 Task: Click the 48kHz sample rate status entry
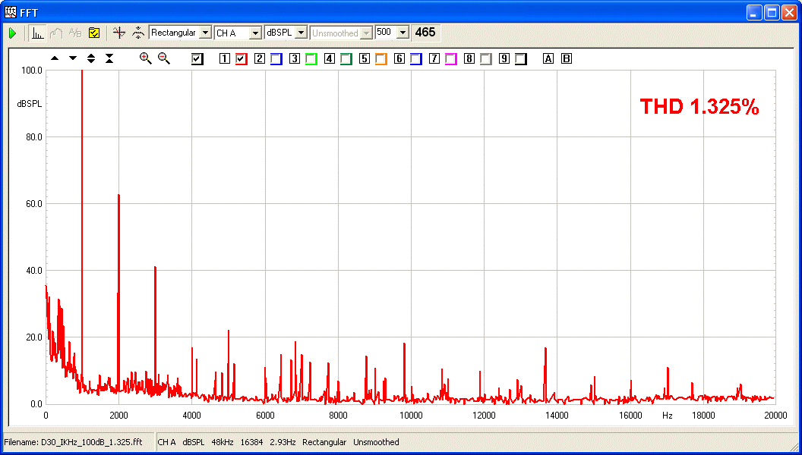[223, 442]
